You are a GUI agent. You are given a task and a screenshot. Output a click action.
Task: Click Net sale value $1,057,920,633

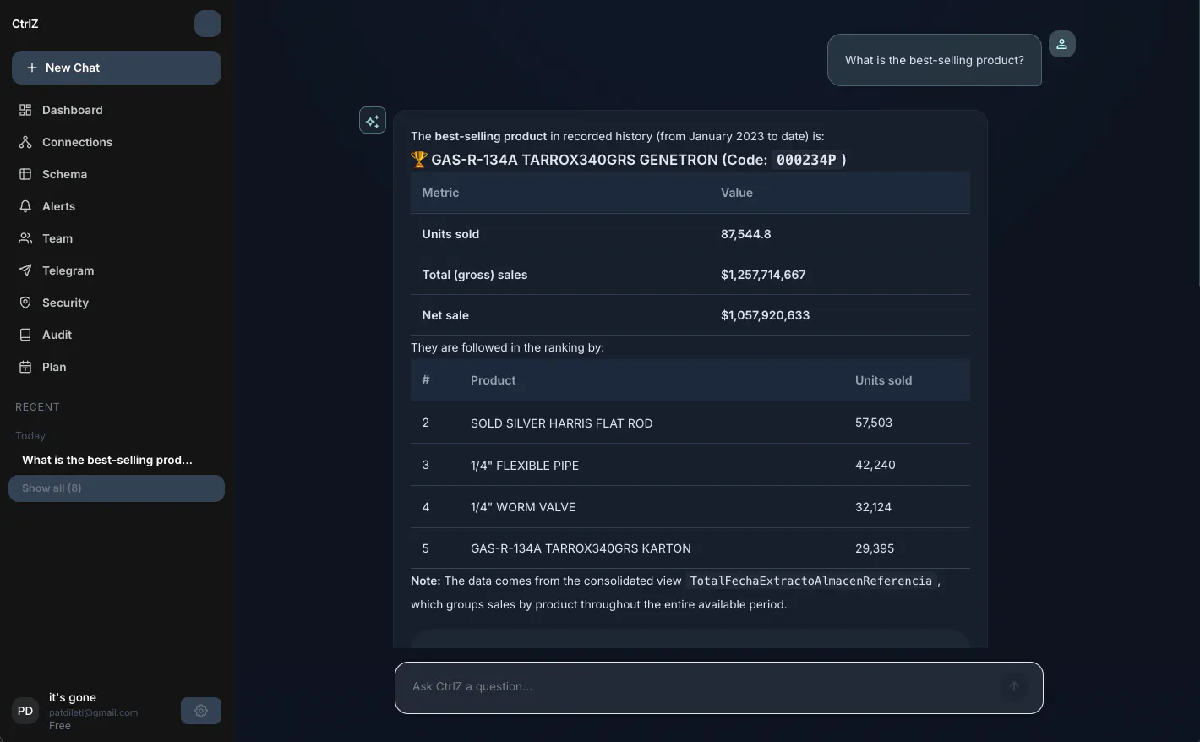click(765, 315)
